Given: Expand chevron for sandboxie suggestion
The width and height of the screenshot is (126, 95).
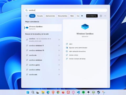Looking at the screenshot, I should [59, 55].
